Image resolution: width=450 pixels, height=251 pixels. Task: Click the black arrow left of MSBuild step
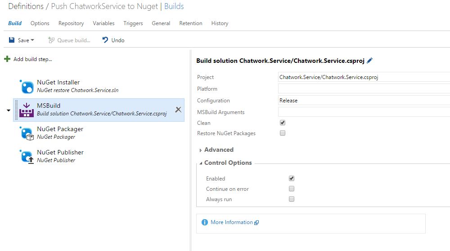[x=8, y=110]
